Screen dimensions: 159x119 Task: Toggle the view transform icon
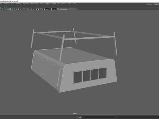[58, 9]
